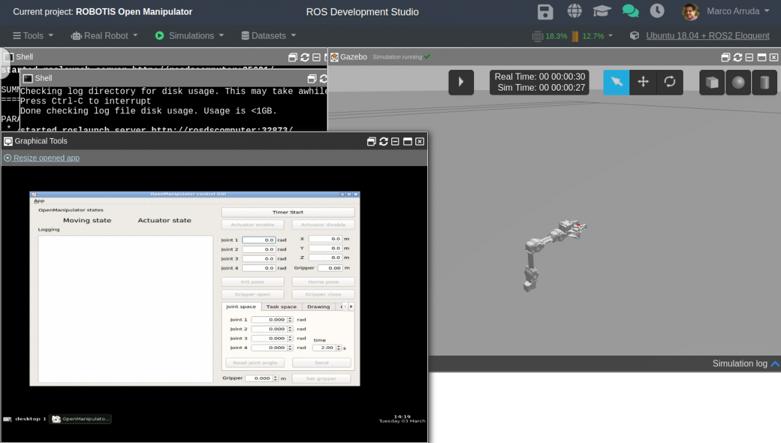Click the Graphical Tools monitor icon
The width and height of the screenshot is (781, 443).
8,141
